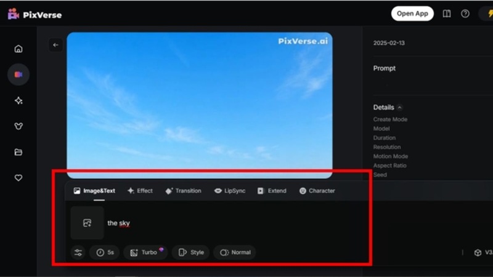Click the Create Mode label
This screenshot has width=493, height=277.
(x=390, y=119)
